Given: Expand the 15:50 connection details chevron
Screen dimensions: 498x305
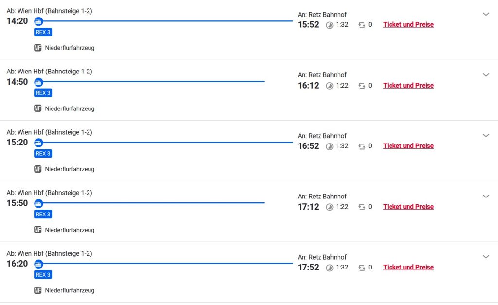Looking at the screenshot, I should (486, 196).
